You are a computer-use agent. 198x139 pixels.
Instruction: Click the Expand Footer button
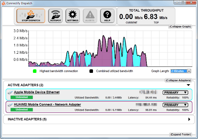tap(181, 134)
